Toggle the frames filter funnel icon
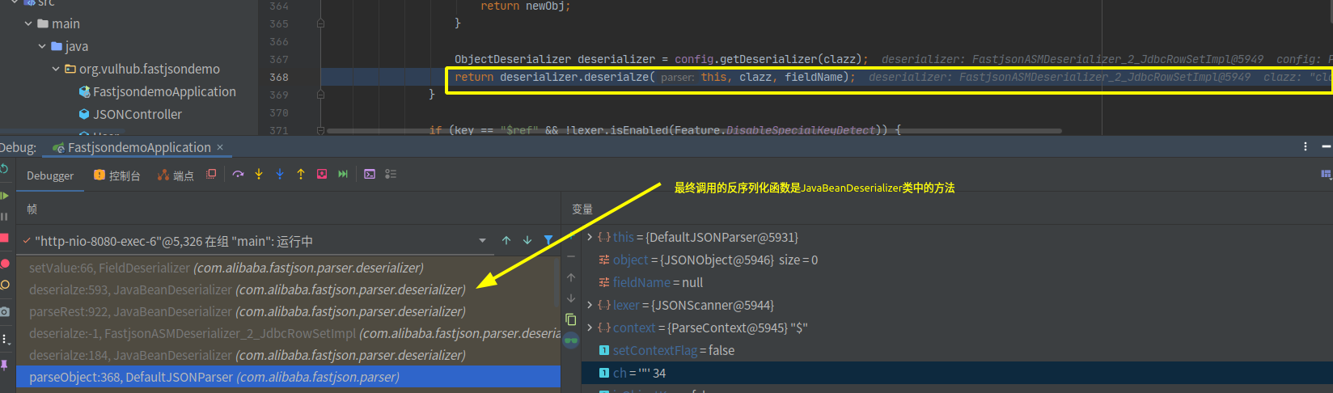 (548, 240)
